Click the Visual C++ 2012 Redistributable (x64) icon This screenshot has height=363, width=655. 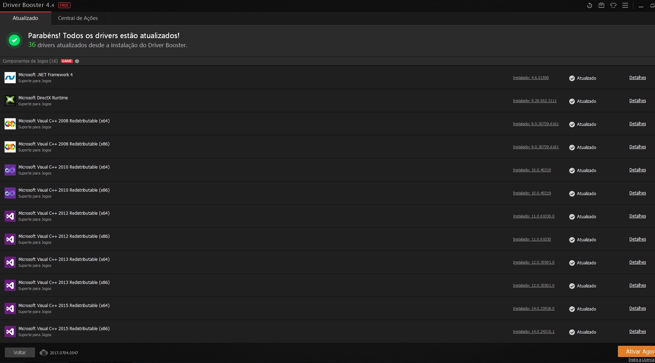pyautogui.click(x=10, y=216)
